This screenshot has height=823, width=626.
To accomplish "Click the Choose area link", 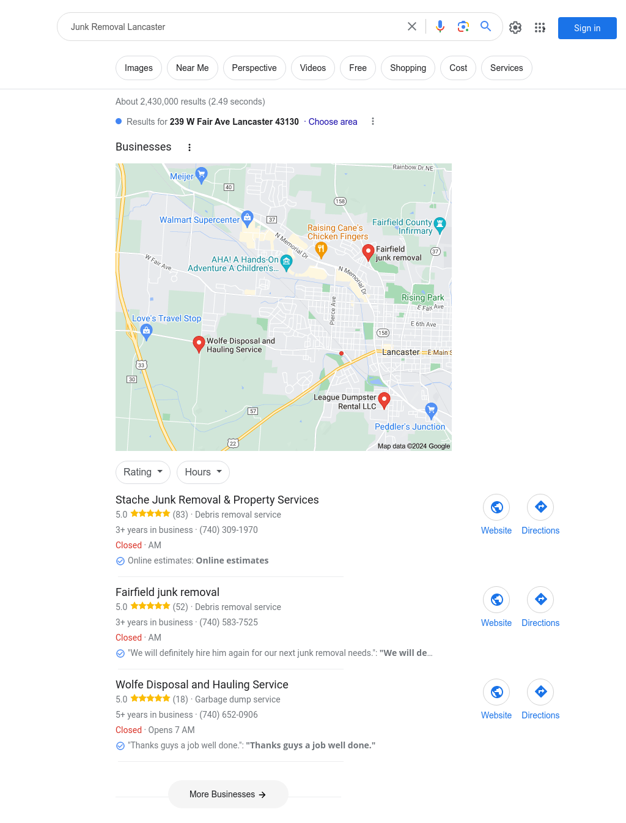I will (333, 122).
